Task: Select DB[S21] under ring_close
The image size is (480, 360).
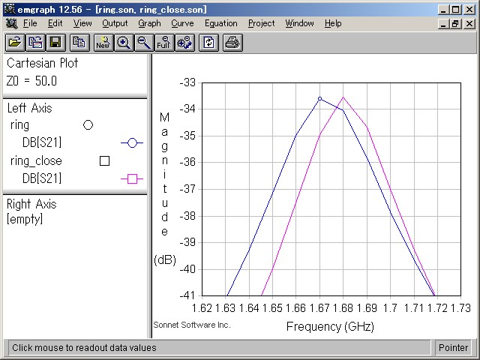Action: coord(42,178)
